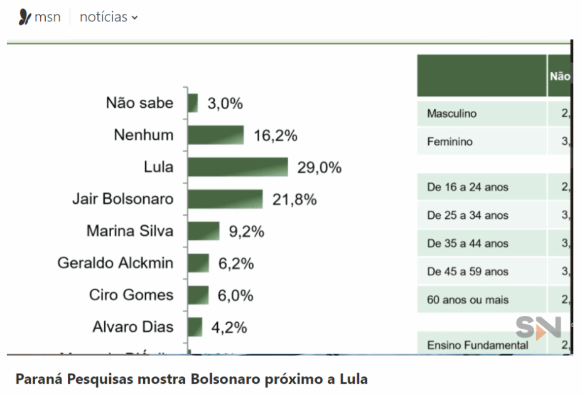Select the Feminino table row
Screen dimensions: 582x395
click(x=482, y=142)
